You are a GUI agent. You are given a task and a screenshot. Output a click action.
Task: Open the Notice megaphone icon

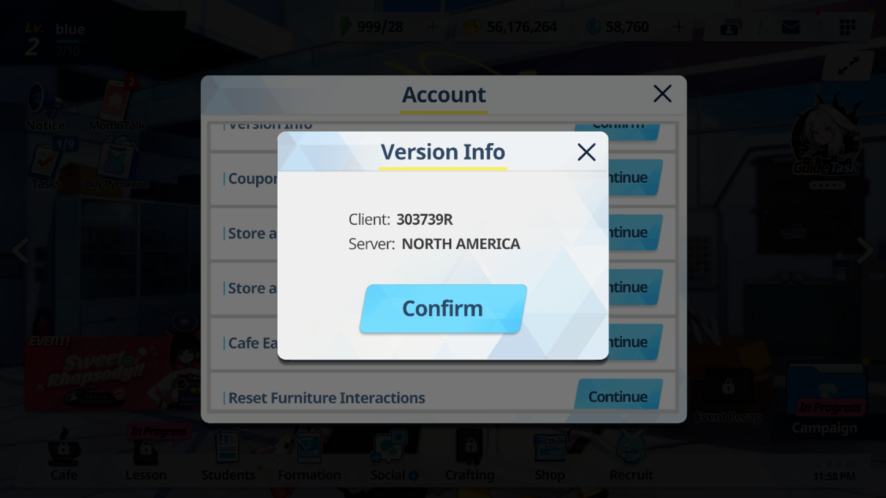45,105
